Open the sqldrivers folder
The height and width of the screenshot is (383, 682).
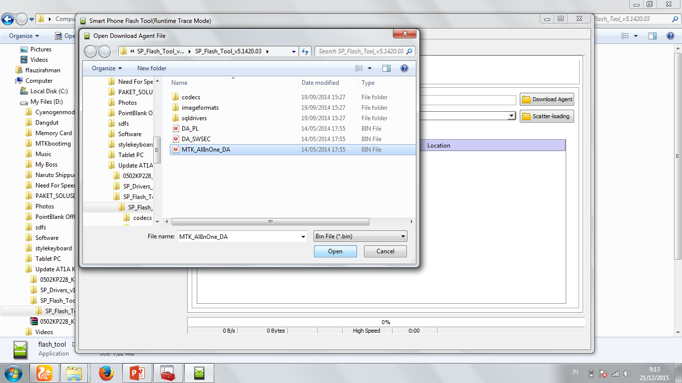pyautogui.click(x=292, y=118)
